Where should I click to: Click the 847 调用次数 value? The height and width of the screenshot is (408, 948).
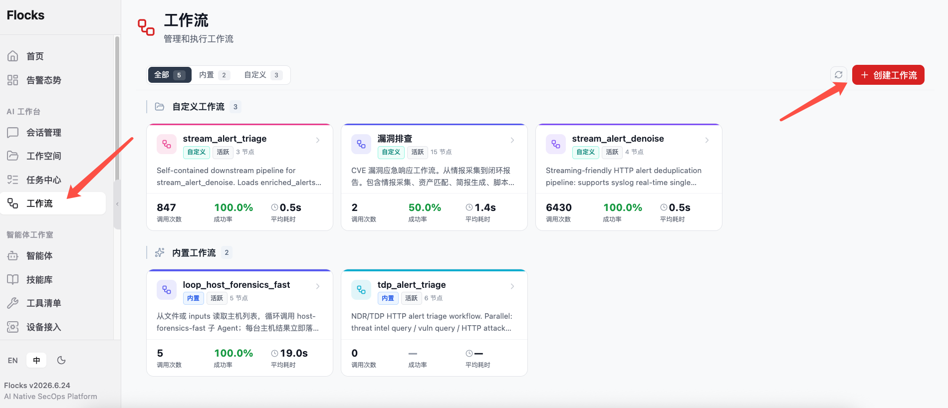[166, 207]
